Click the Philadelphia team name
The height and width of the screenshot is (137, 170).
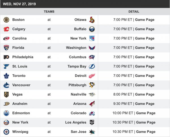point(23,57)
